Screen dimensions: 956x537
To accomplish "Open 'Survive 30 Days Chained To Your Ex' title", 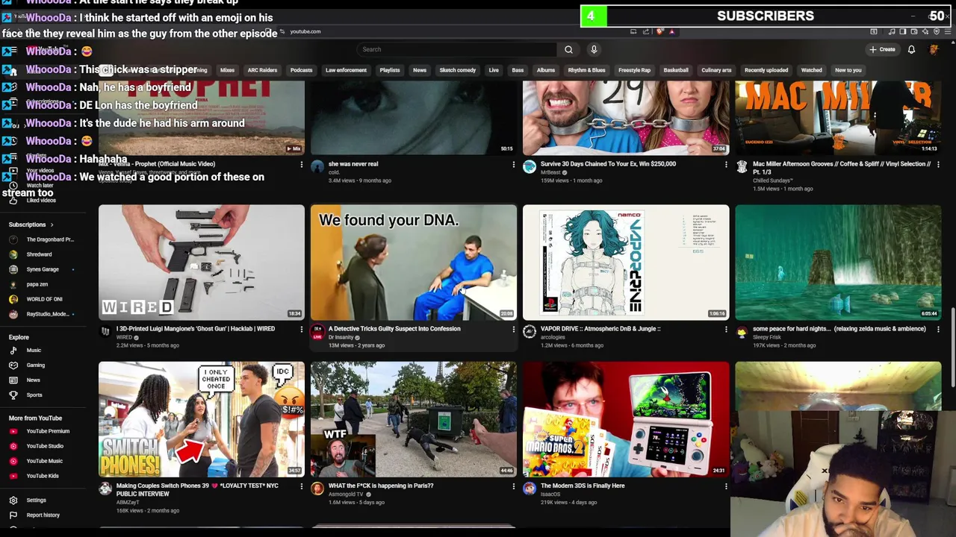I will coord(608,164).
